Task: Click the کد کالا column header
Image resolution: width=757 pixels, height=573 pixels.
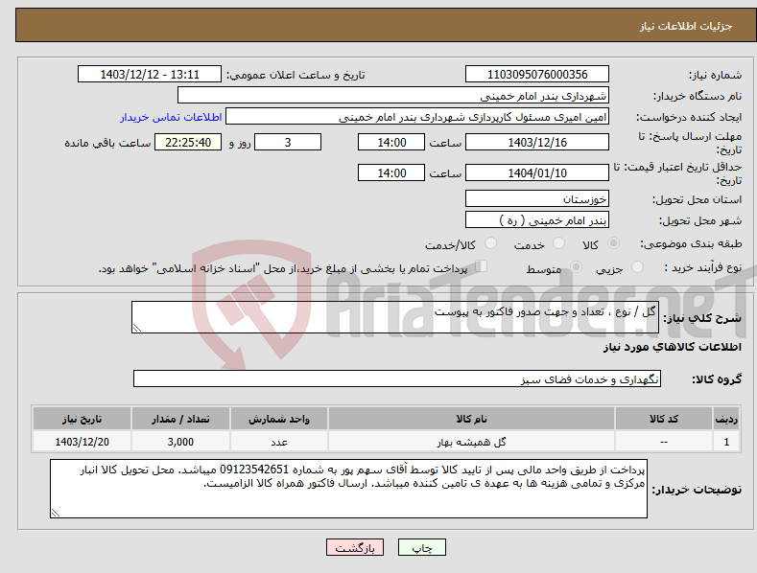Action: [664, 419]
